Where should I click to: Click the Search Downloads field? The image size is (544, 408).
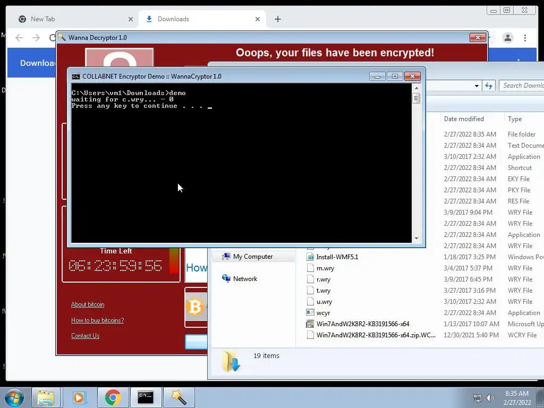(522, 86)
